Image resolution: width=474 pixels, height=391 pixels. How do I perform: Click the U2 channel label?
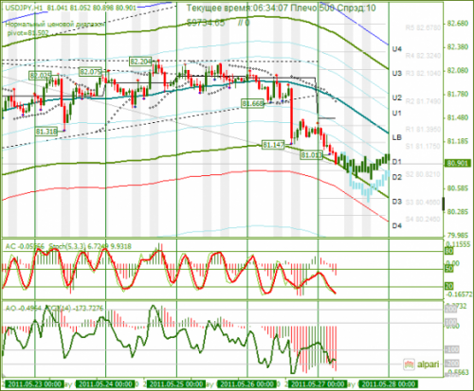coord(396,98)
